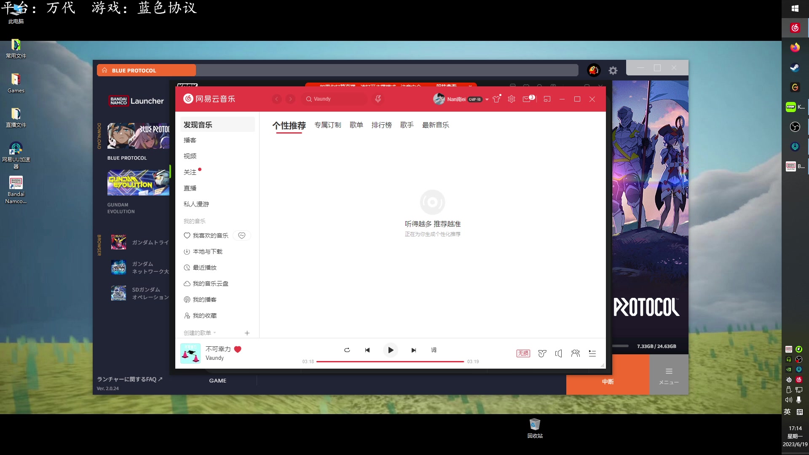Click the orange 中断 download button

click(x=608, y=375)
